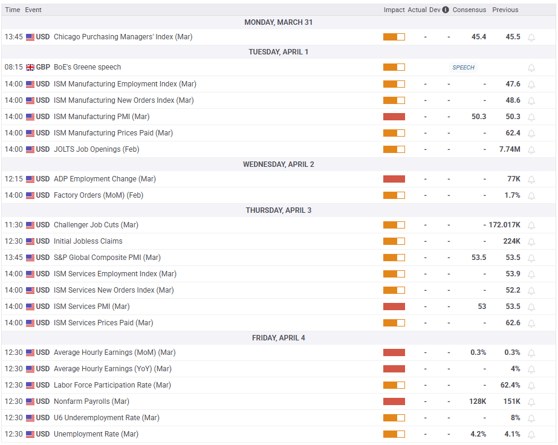Open JOLTS Job Openings (Feb) event
Image resolution: width=558 pixels, height=445 pixels.
(97, 149)
